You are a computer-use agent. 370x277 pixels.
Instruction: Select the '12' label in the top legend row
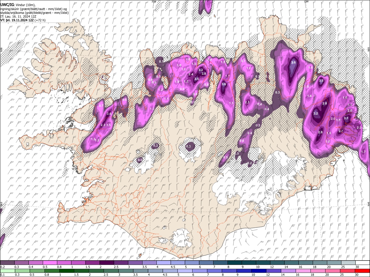coord(272,267)
